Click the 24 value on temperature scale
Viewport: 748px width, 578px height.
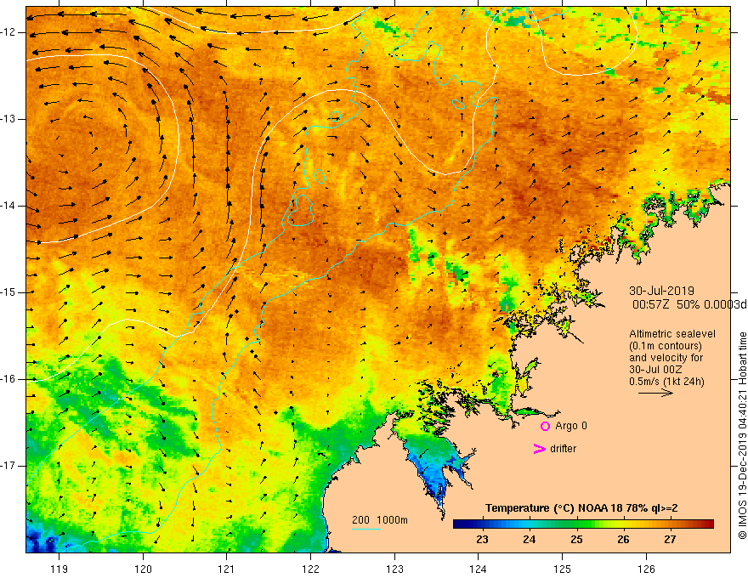coord(529,540)
